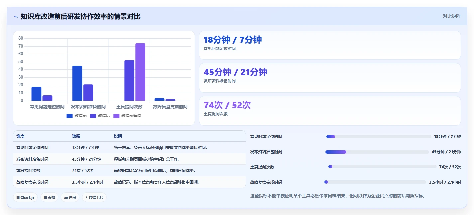The width and height of the screenshot is (474, 215).
Task: Click the 80 tick on the chart y-axis
Action: tap(21, 38)
